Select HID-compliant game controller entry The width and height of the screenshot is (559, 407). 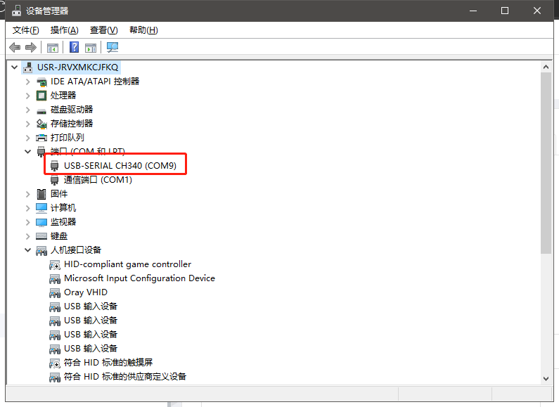128,264
